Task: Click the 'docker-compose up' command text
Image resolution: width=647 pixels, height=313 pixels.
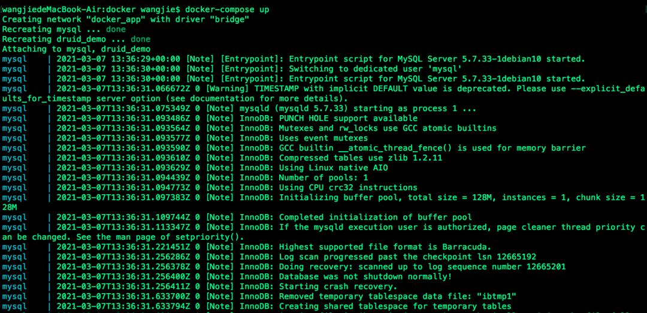Action: click(x=228, y=9)
